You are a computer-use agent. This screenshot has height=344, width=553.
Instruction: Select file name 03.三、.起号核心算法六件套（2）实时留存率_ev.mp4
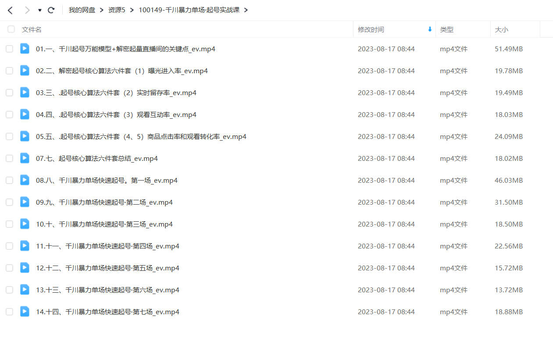(116, 92)
